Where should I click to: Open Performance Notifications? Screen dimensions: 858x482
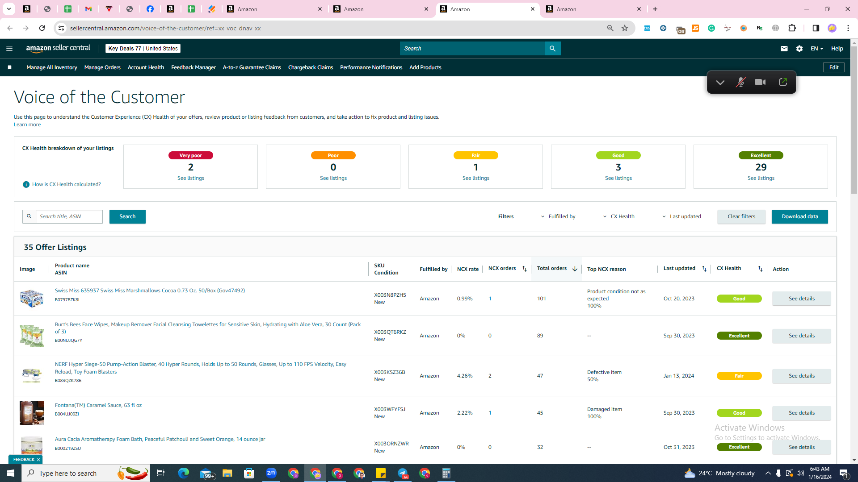pyautogui.click(x=371, y=67)
